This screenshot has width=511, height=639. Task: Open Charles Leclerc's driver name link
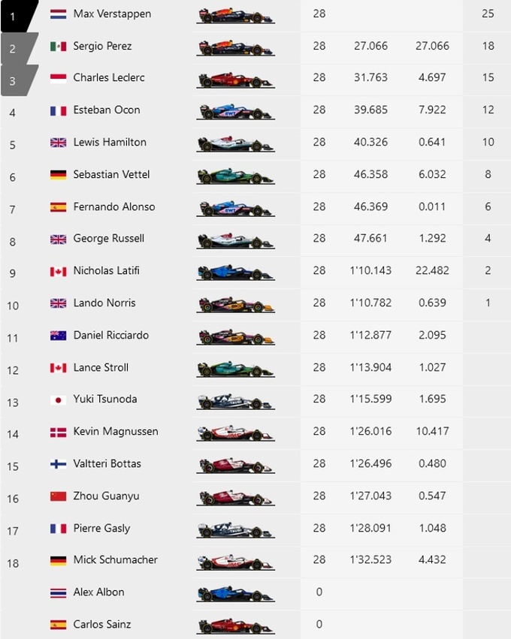(x=109, y=78)
